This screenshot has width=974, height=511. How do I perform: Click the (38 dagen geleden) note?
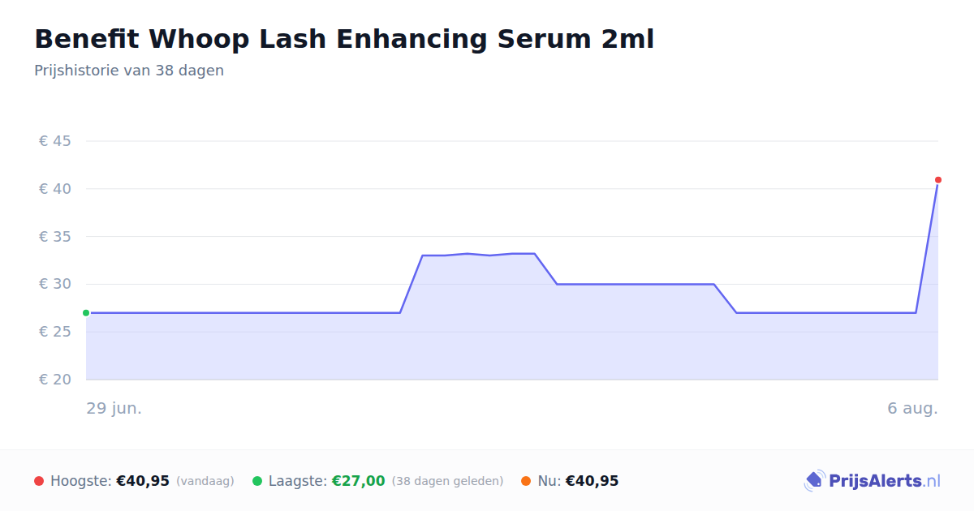(x=448, y=481)
